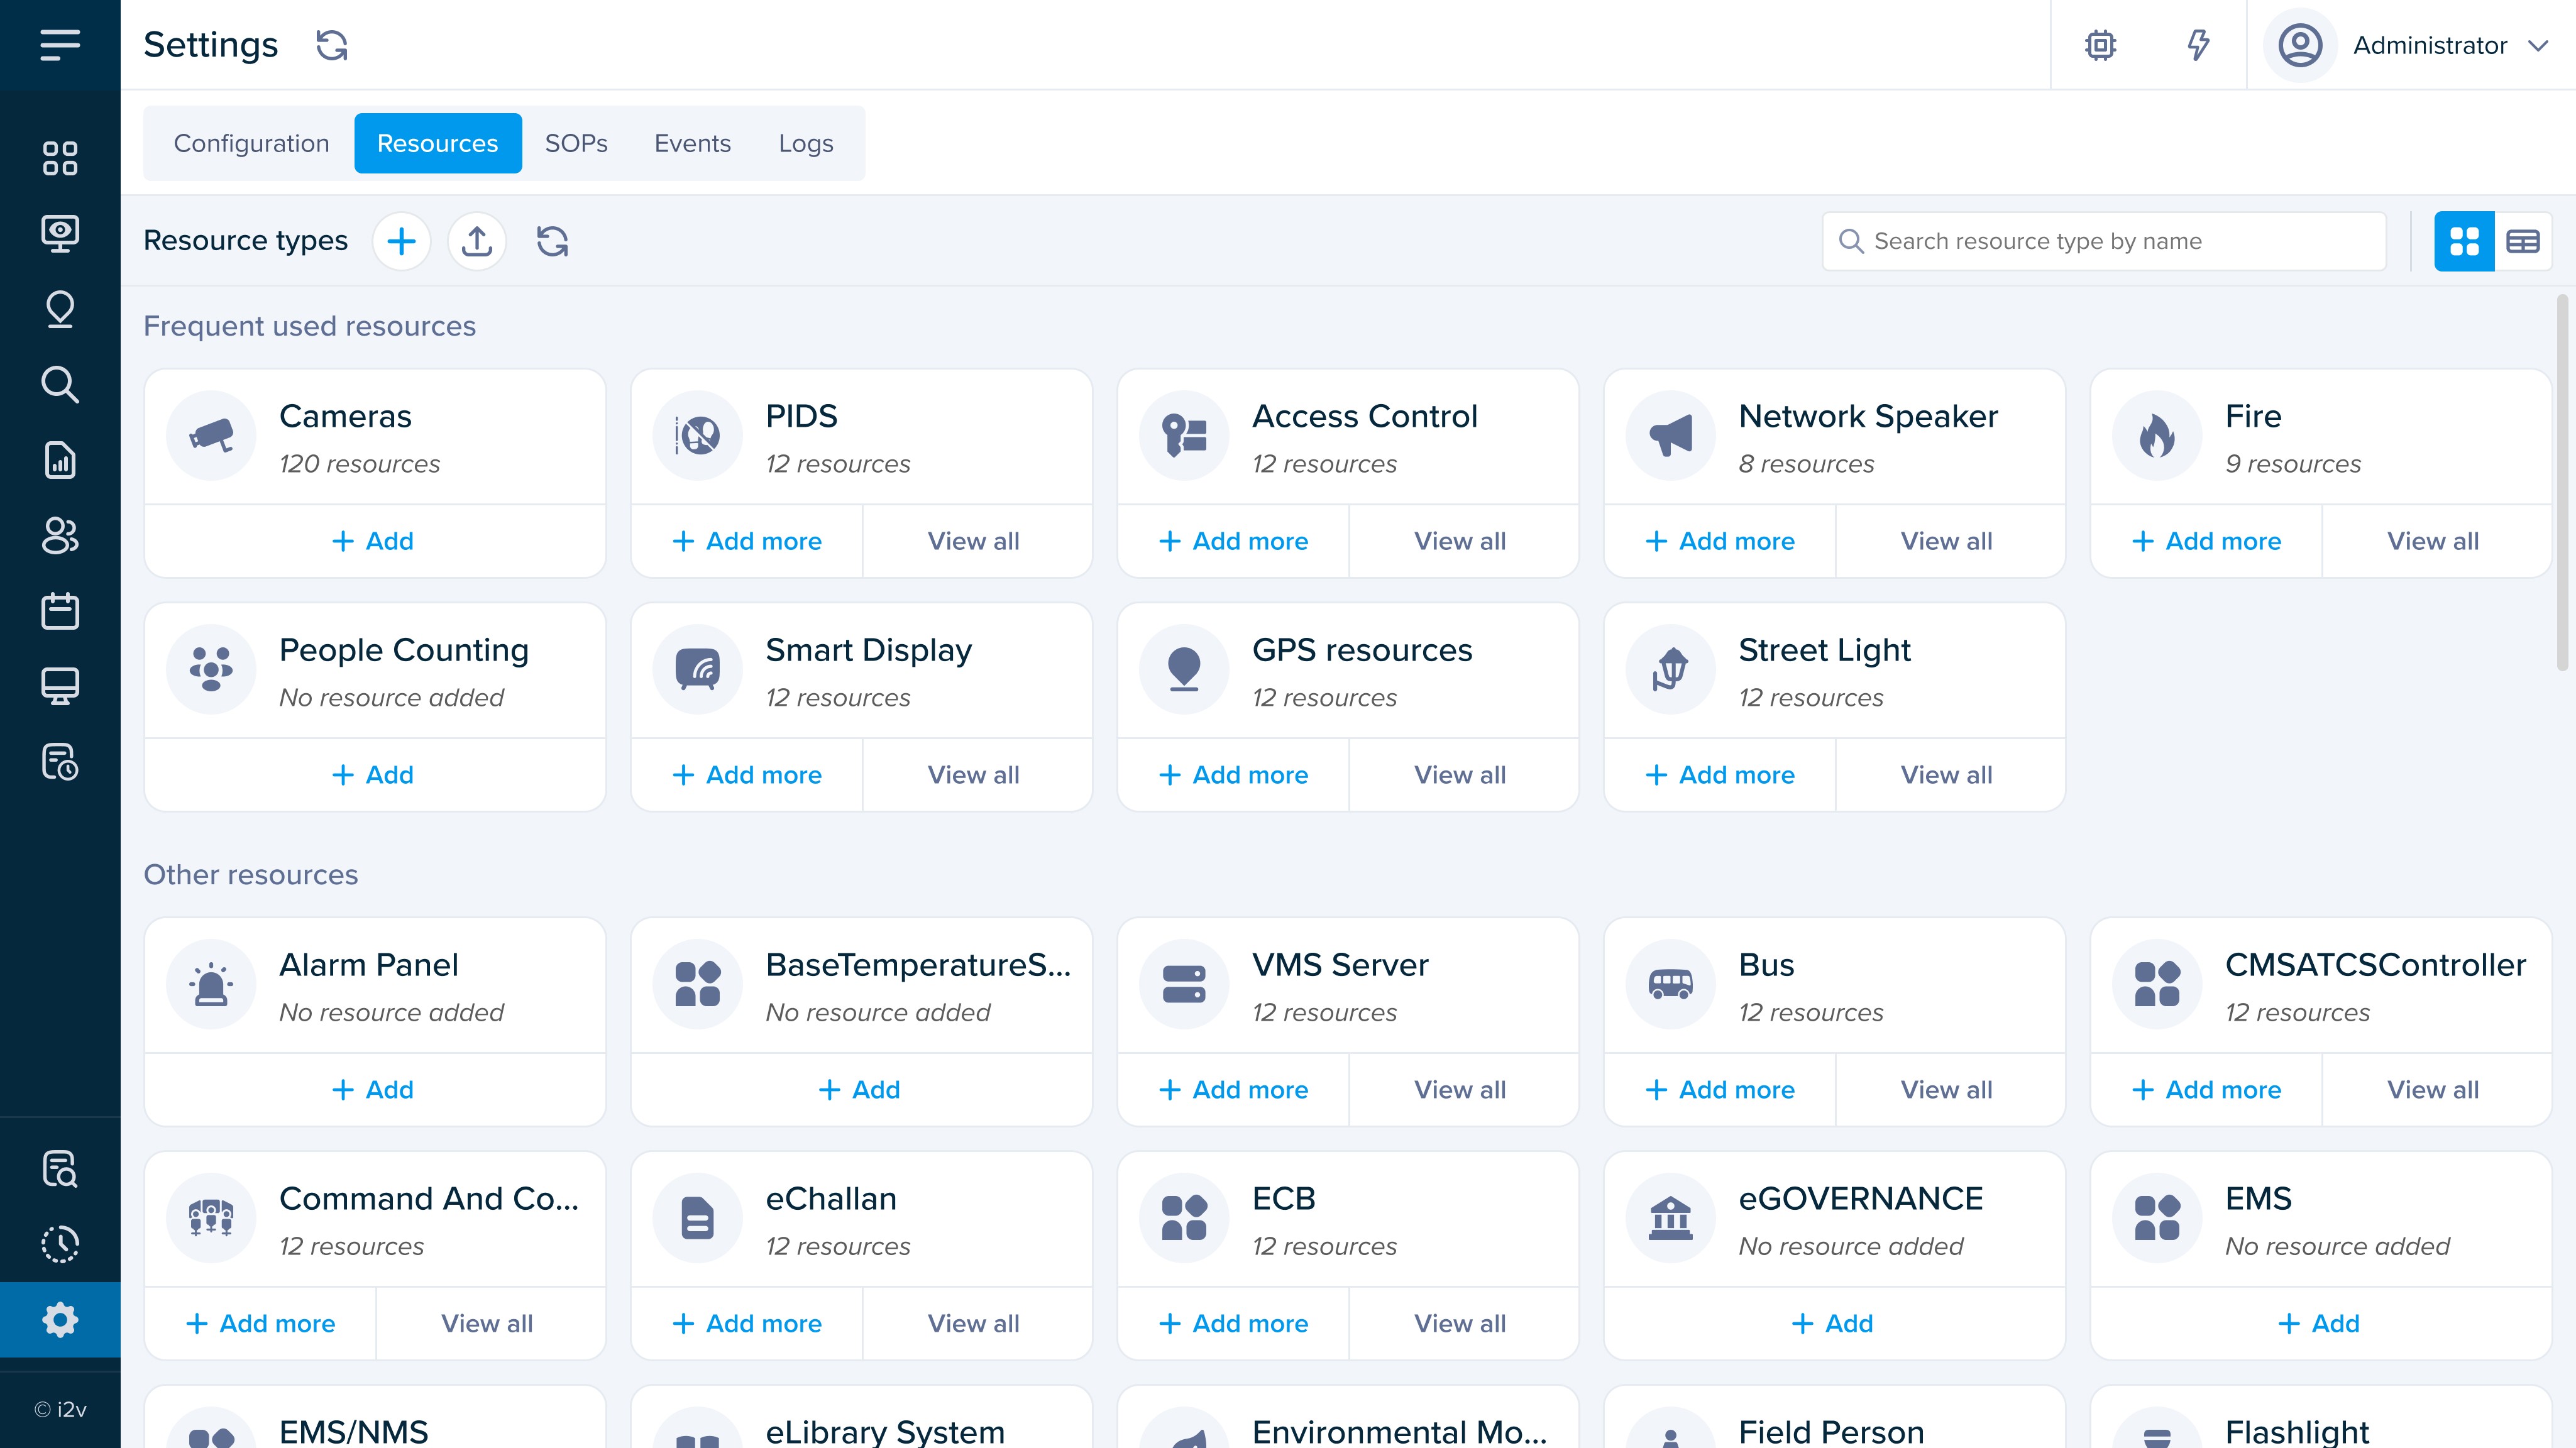Open the chip processor icon in header

[x=2100, y=45]
